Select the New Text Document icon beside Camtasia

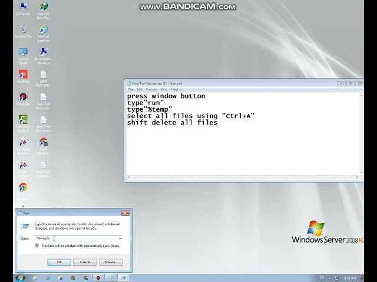click(44, 124)
